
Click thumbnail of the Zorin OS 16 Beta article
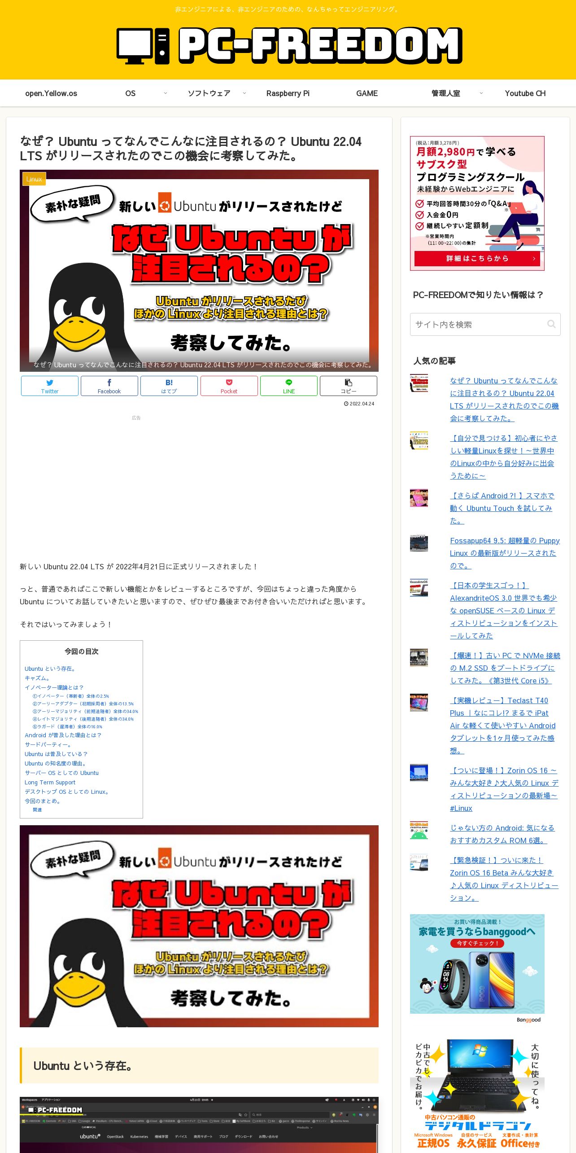tap(419, 863)
